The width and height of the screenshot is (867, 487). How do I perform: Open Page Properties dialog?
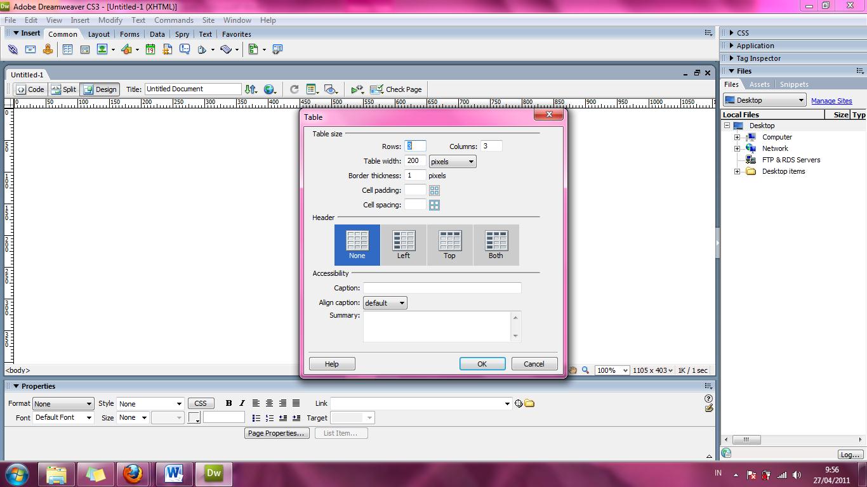pyautogui.click(x=276, y=432)
